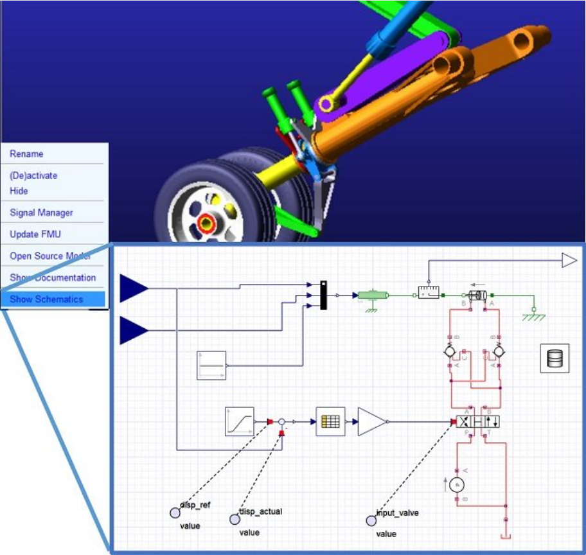Select the database cylinder icon block
Screen dimensions: 586x555
[x=554, y=358]
